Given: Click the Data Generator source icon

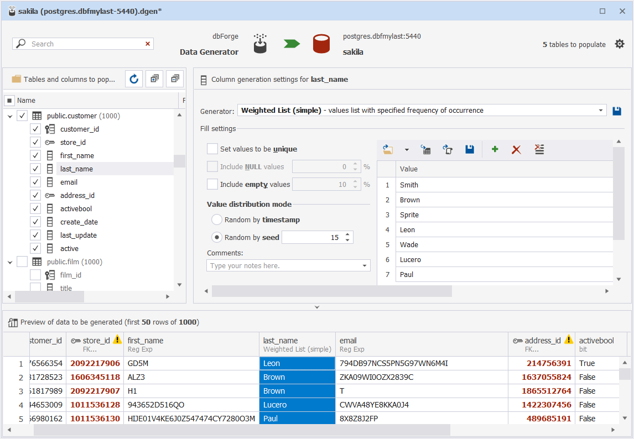Looking at the screenshot, I should pos(260,44).
